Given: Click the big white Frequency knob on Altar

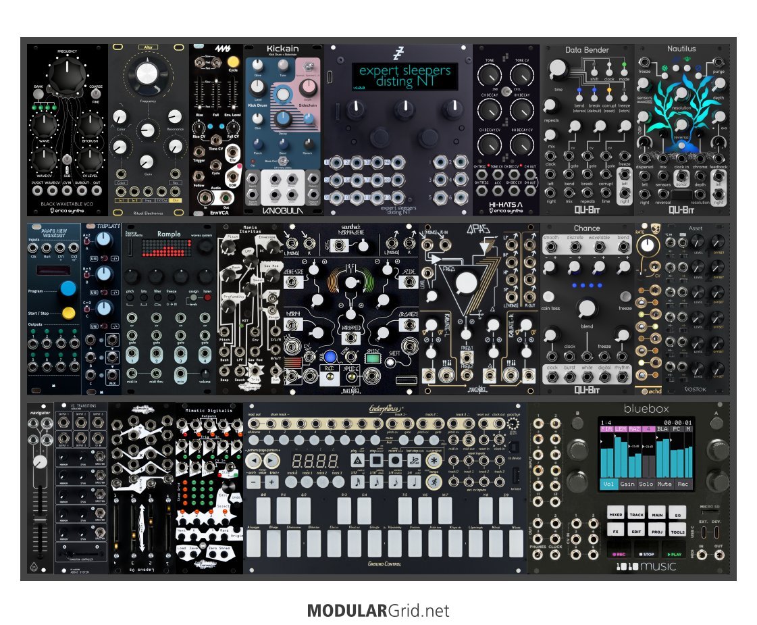Looking at the screenshot, I should pyautogui.click(x=148, y=74).
